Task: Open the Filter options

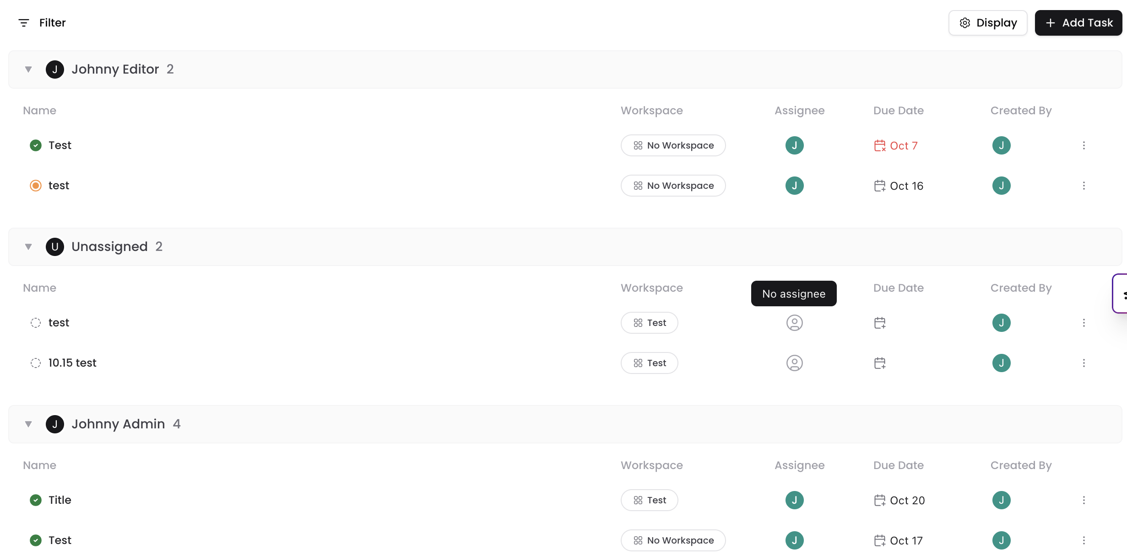Action: point(42,23)
